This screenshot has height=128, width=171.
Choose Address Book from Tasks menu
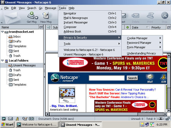tap(90, 31)
